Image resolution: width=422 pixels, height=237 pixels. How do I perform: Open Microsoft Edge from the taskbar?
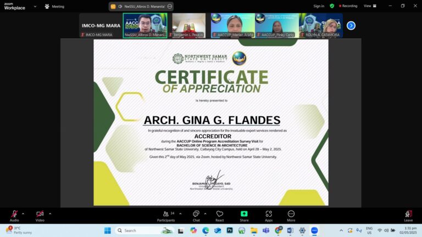pos(206,230)
